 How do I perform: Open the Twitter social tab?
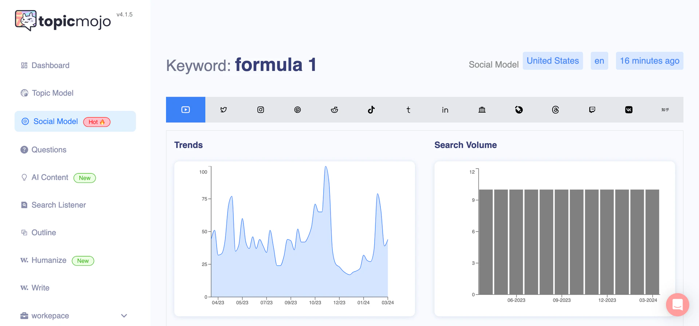[224, 110]
